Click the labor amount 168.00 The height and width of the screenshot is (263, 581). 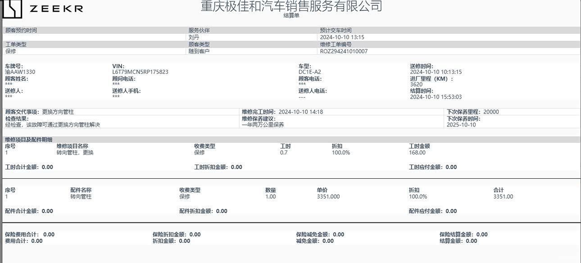417,153
